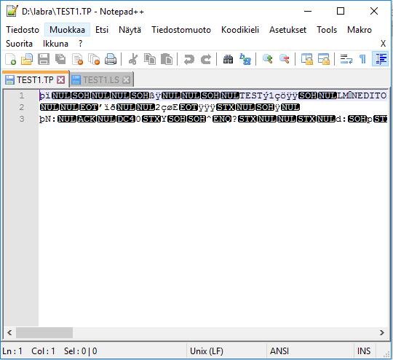Click TESTý1 text in line 1

click(257, 95)
